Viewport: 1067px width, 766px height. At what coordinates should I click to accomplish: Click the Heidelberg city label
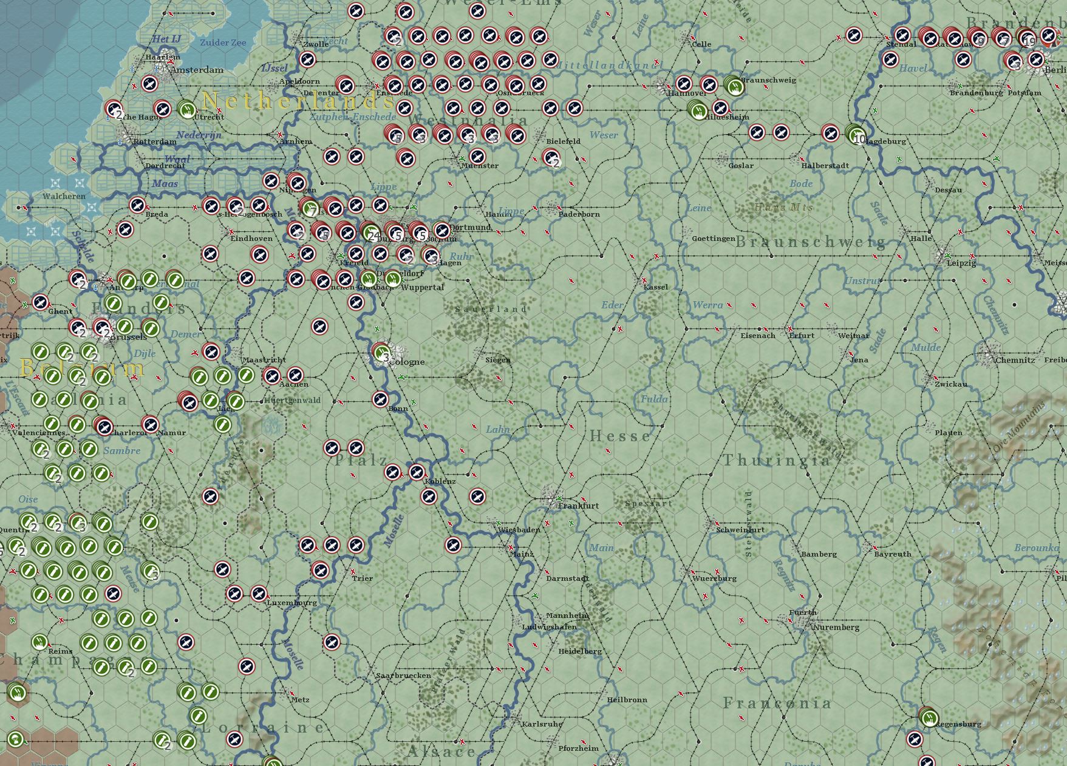580,651
